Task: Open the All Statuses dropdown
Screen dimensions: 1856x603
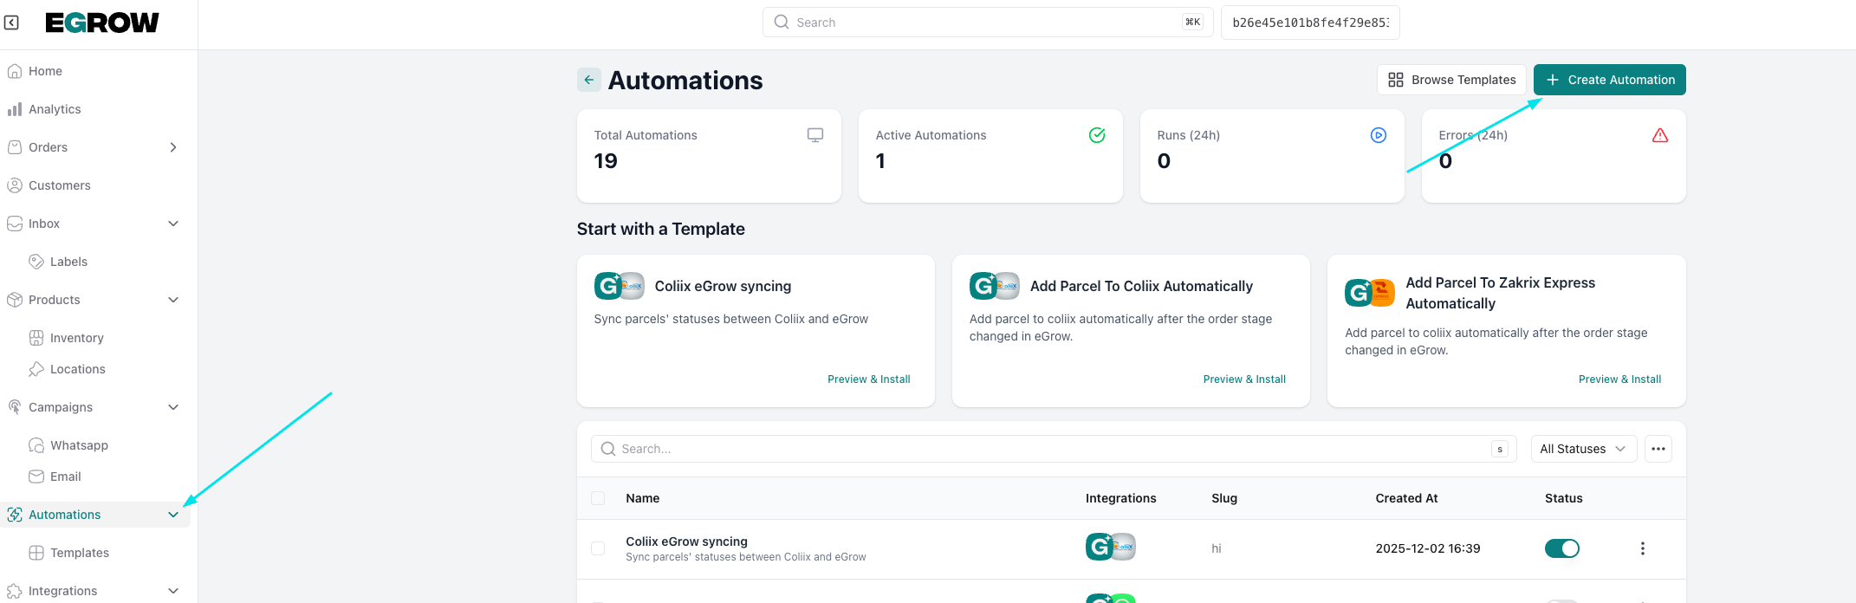Action: pyautogui.click(x=1583, y=449)
